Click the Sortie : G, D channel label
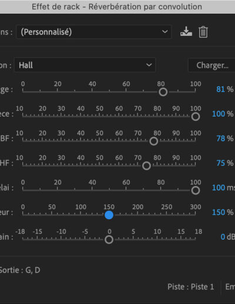This screenshot has height=304, width=235. (19, 270)
